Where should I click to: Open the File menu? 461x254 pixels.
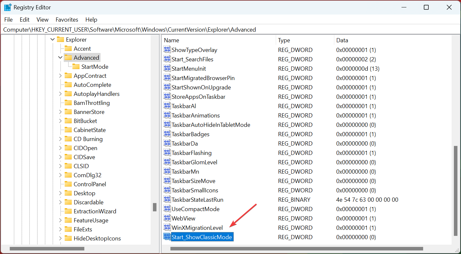[8, 19]
